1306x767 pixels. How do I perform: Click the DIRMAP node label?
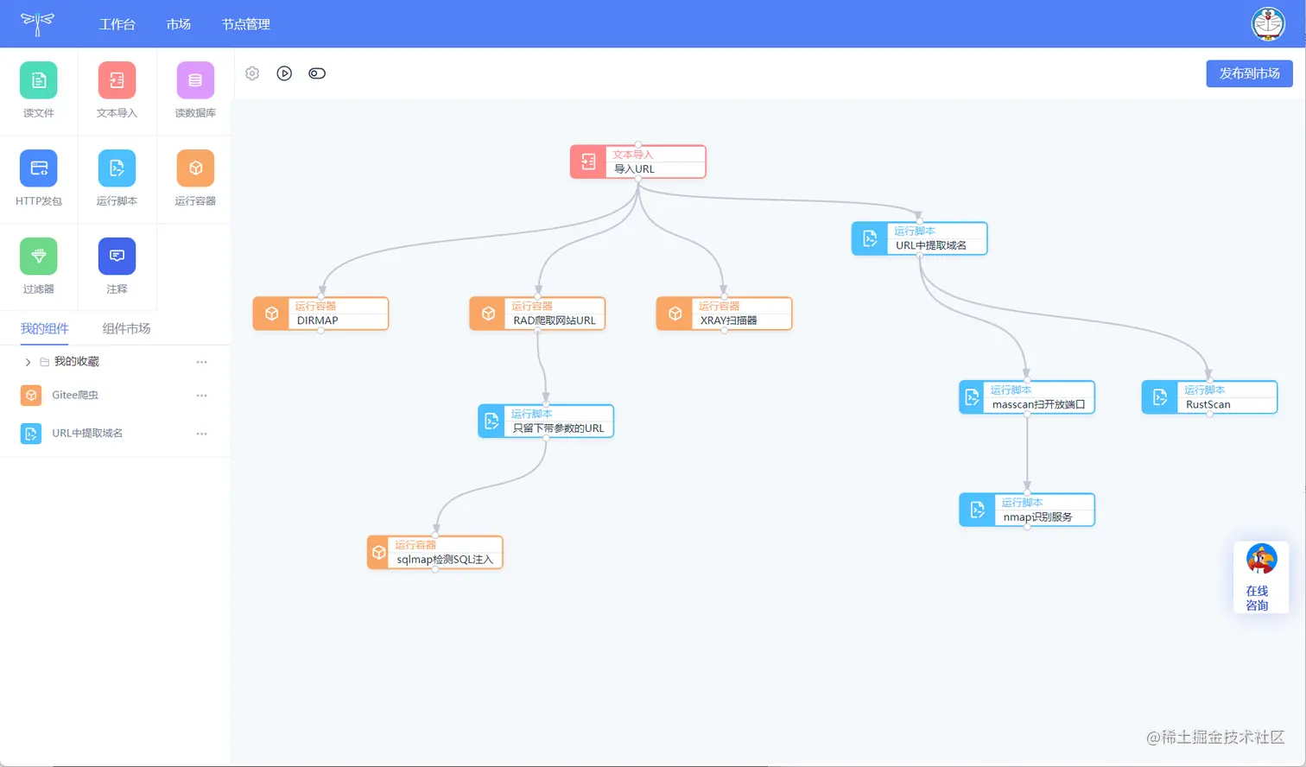tap(318, 320)
